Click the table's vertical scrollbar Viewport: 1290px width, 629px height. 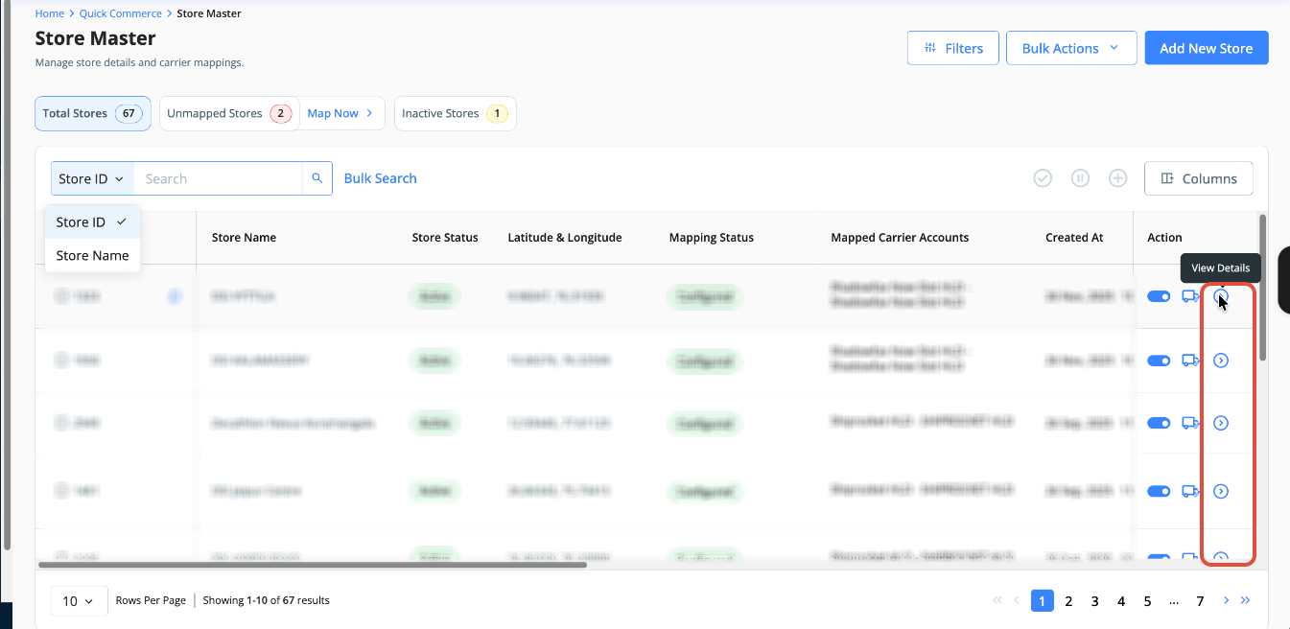pyautogui.click(x=1262, y=288)
